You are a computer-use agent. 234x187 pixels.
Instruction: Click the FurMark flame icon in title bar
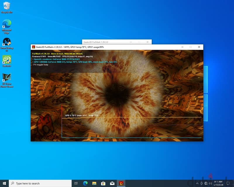(x=34, y=47)
